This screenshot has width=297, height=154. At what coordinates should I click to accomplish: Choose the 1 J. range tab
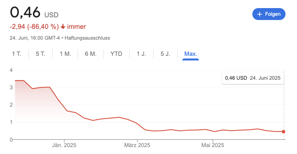point(141,54)
